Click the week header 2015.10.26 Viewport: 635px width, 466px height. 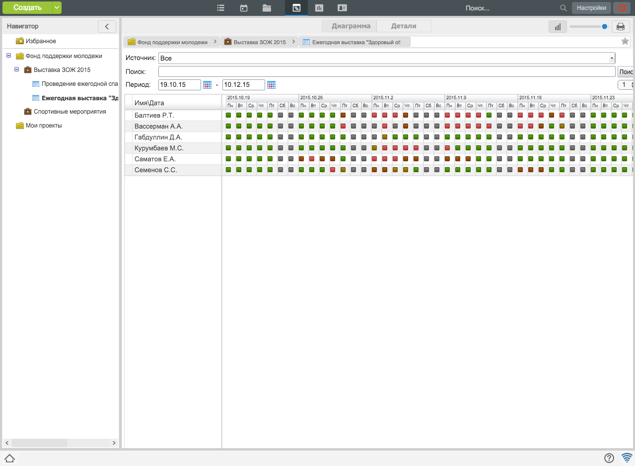point(335,98)
